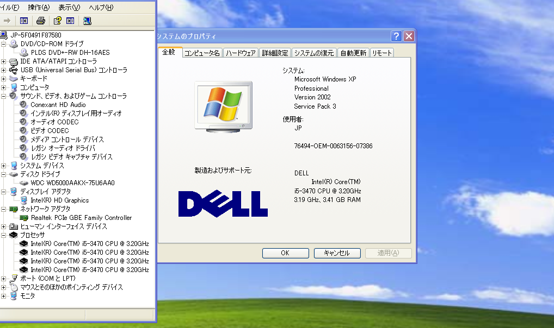Image resolution: width=554 pixels, height=328 pixels.
Task: Click OK in System Properties dialog
Action: point(286,253)
